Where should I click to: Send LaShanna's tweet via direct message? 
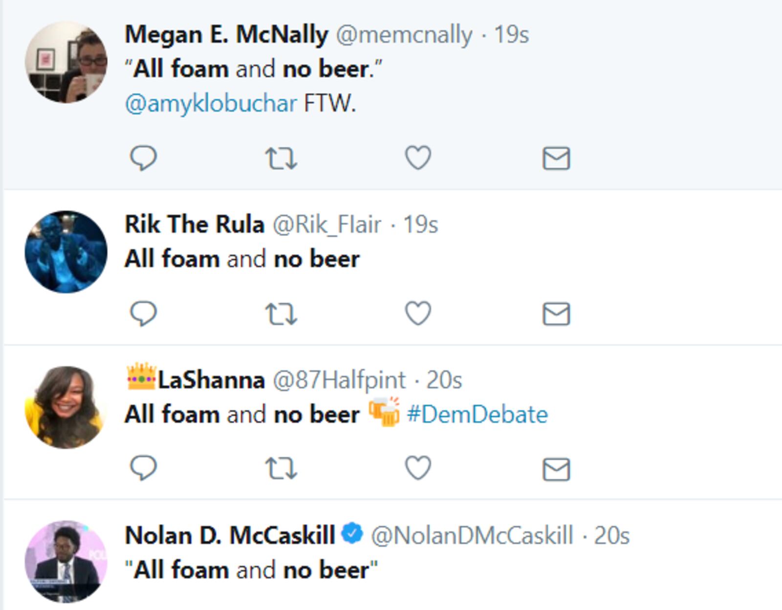556,469
